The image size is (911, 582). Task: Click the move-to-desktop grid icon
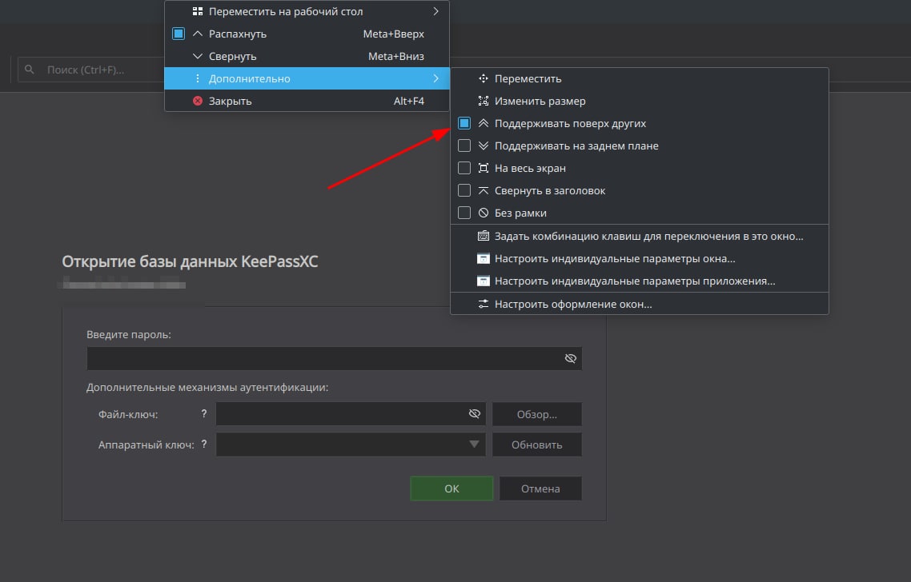click(x=198, y=11)
